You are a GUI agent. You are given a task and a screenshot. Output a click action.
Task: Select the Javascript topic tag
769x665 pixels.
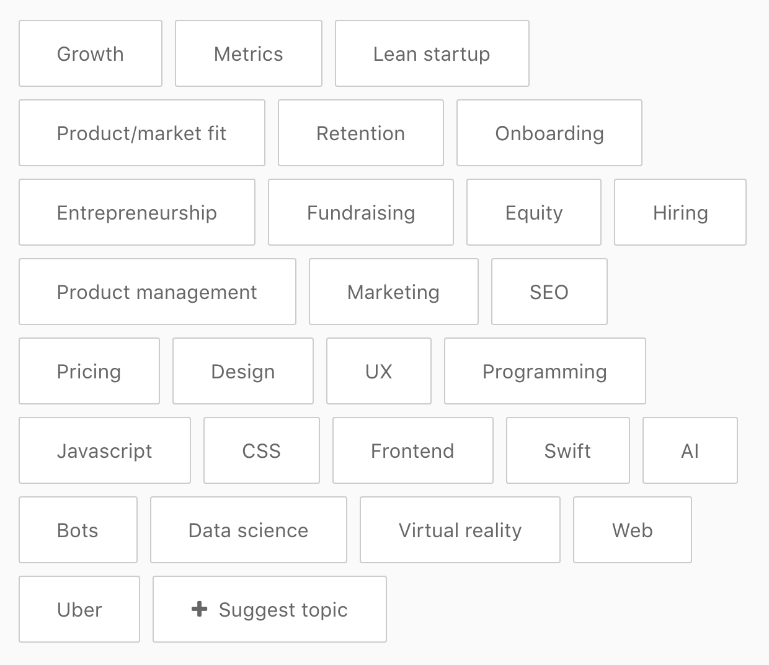coord(105,451)
